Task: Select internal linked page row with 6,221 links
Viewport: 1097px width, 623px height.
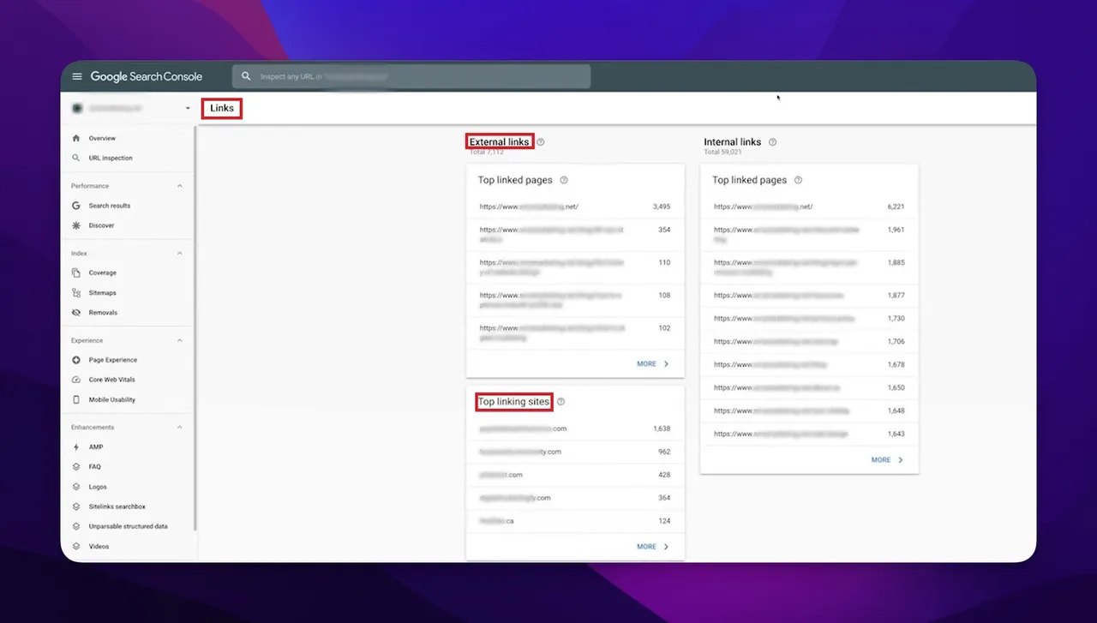Action: click(x=809, y=207)
